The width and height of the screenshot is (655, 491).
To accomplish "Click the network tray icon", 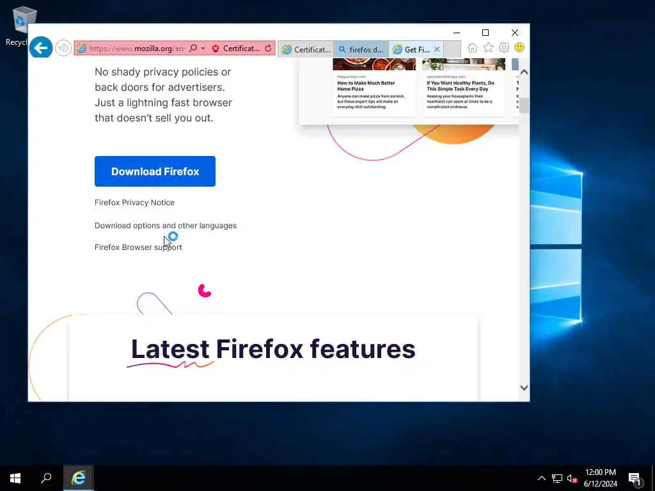I will coord(557,478).
